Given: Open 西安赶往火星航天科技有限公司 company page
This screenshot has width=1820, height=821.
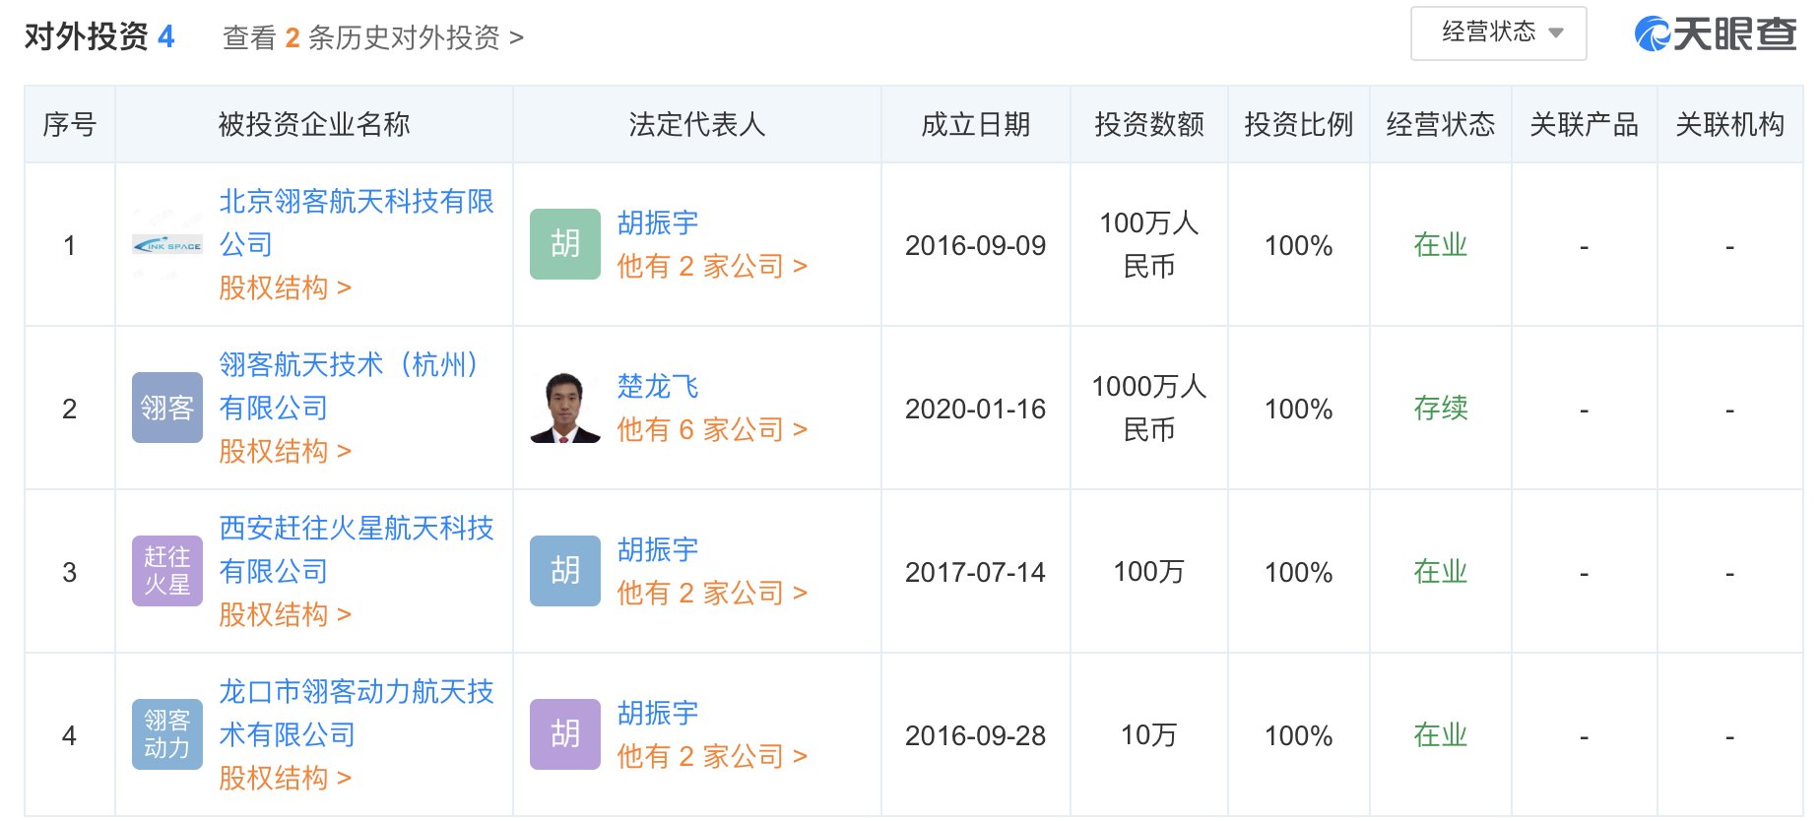Looking at the screenshot, I should click(x=357, y=549).
